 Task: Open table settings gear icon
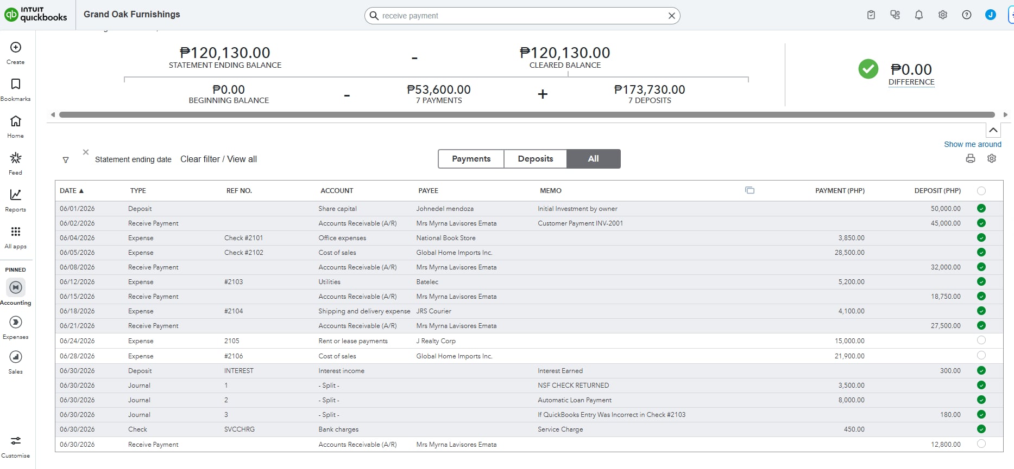[992, 158]
